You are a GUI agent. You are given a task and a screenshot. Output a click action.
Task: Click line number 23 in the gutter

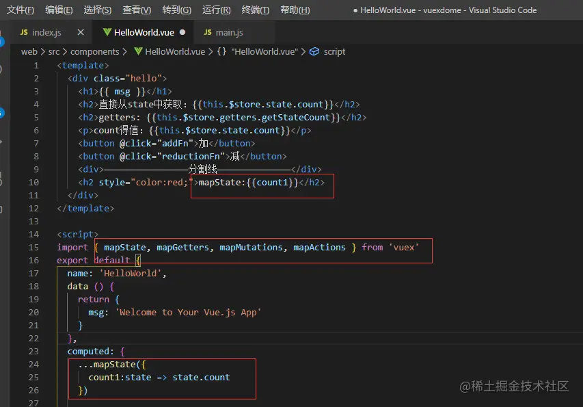coord(33,351)
